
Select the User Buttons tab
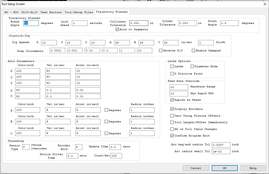[x=51, y=12]
